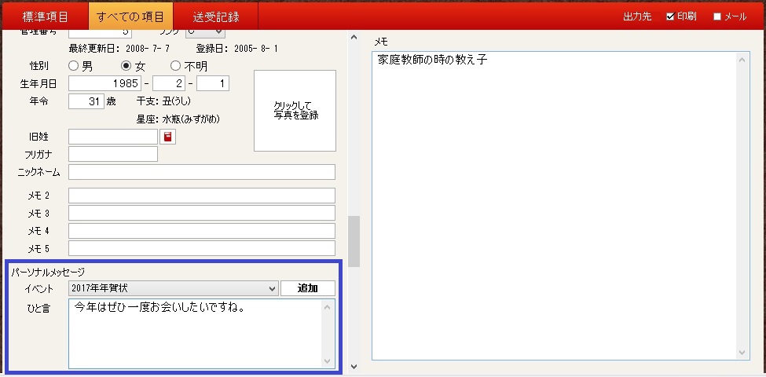This screenshot has height=377, width=766.
Task: Click the メモ 2 input field
Action: [x=201, y=196]
